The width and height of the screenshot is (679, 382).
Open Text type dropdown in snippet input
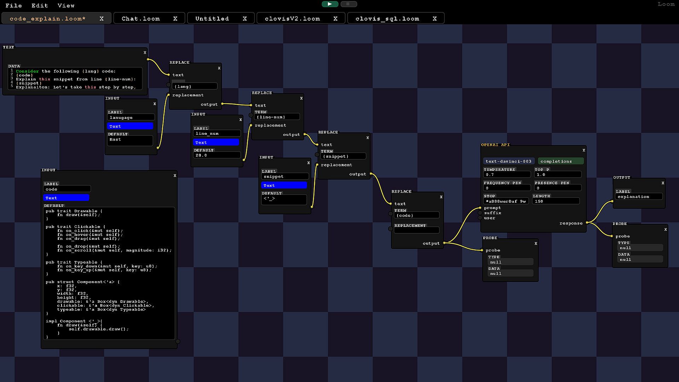(x=284, y=185)
